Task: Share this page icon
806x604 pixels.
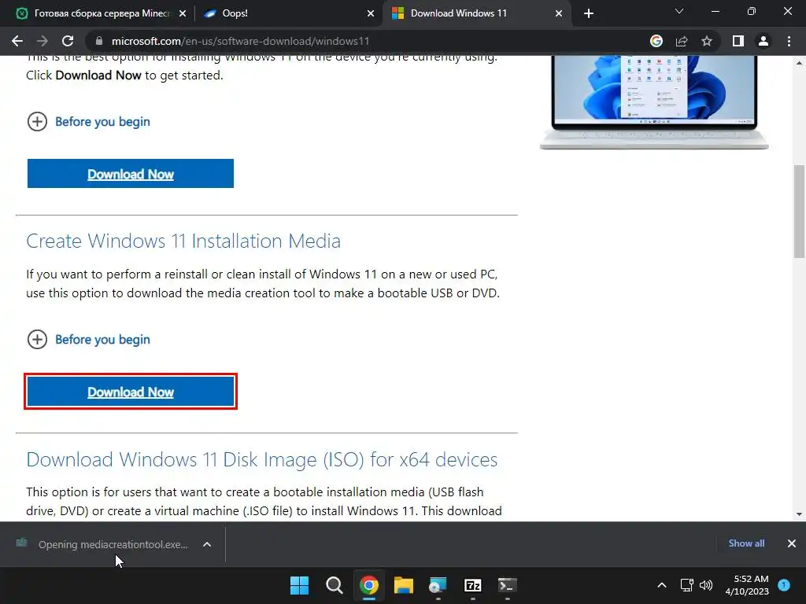Action: [x=682, y=41]
